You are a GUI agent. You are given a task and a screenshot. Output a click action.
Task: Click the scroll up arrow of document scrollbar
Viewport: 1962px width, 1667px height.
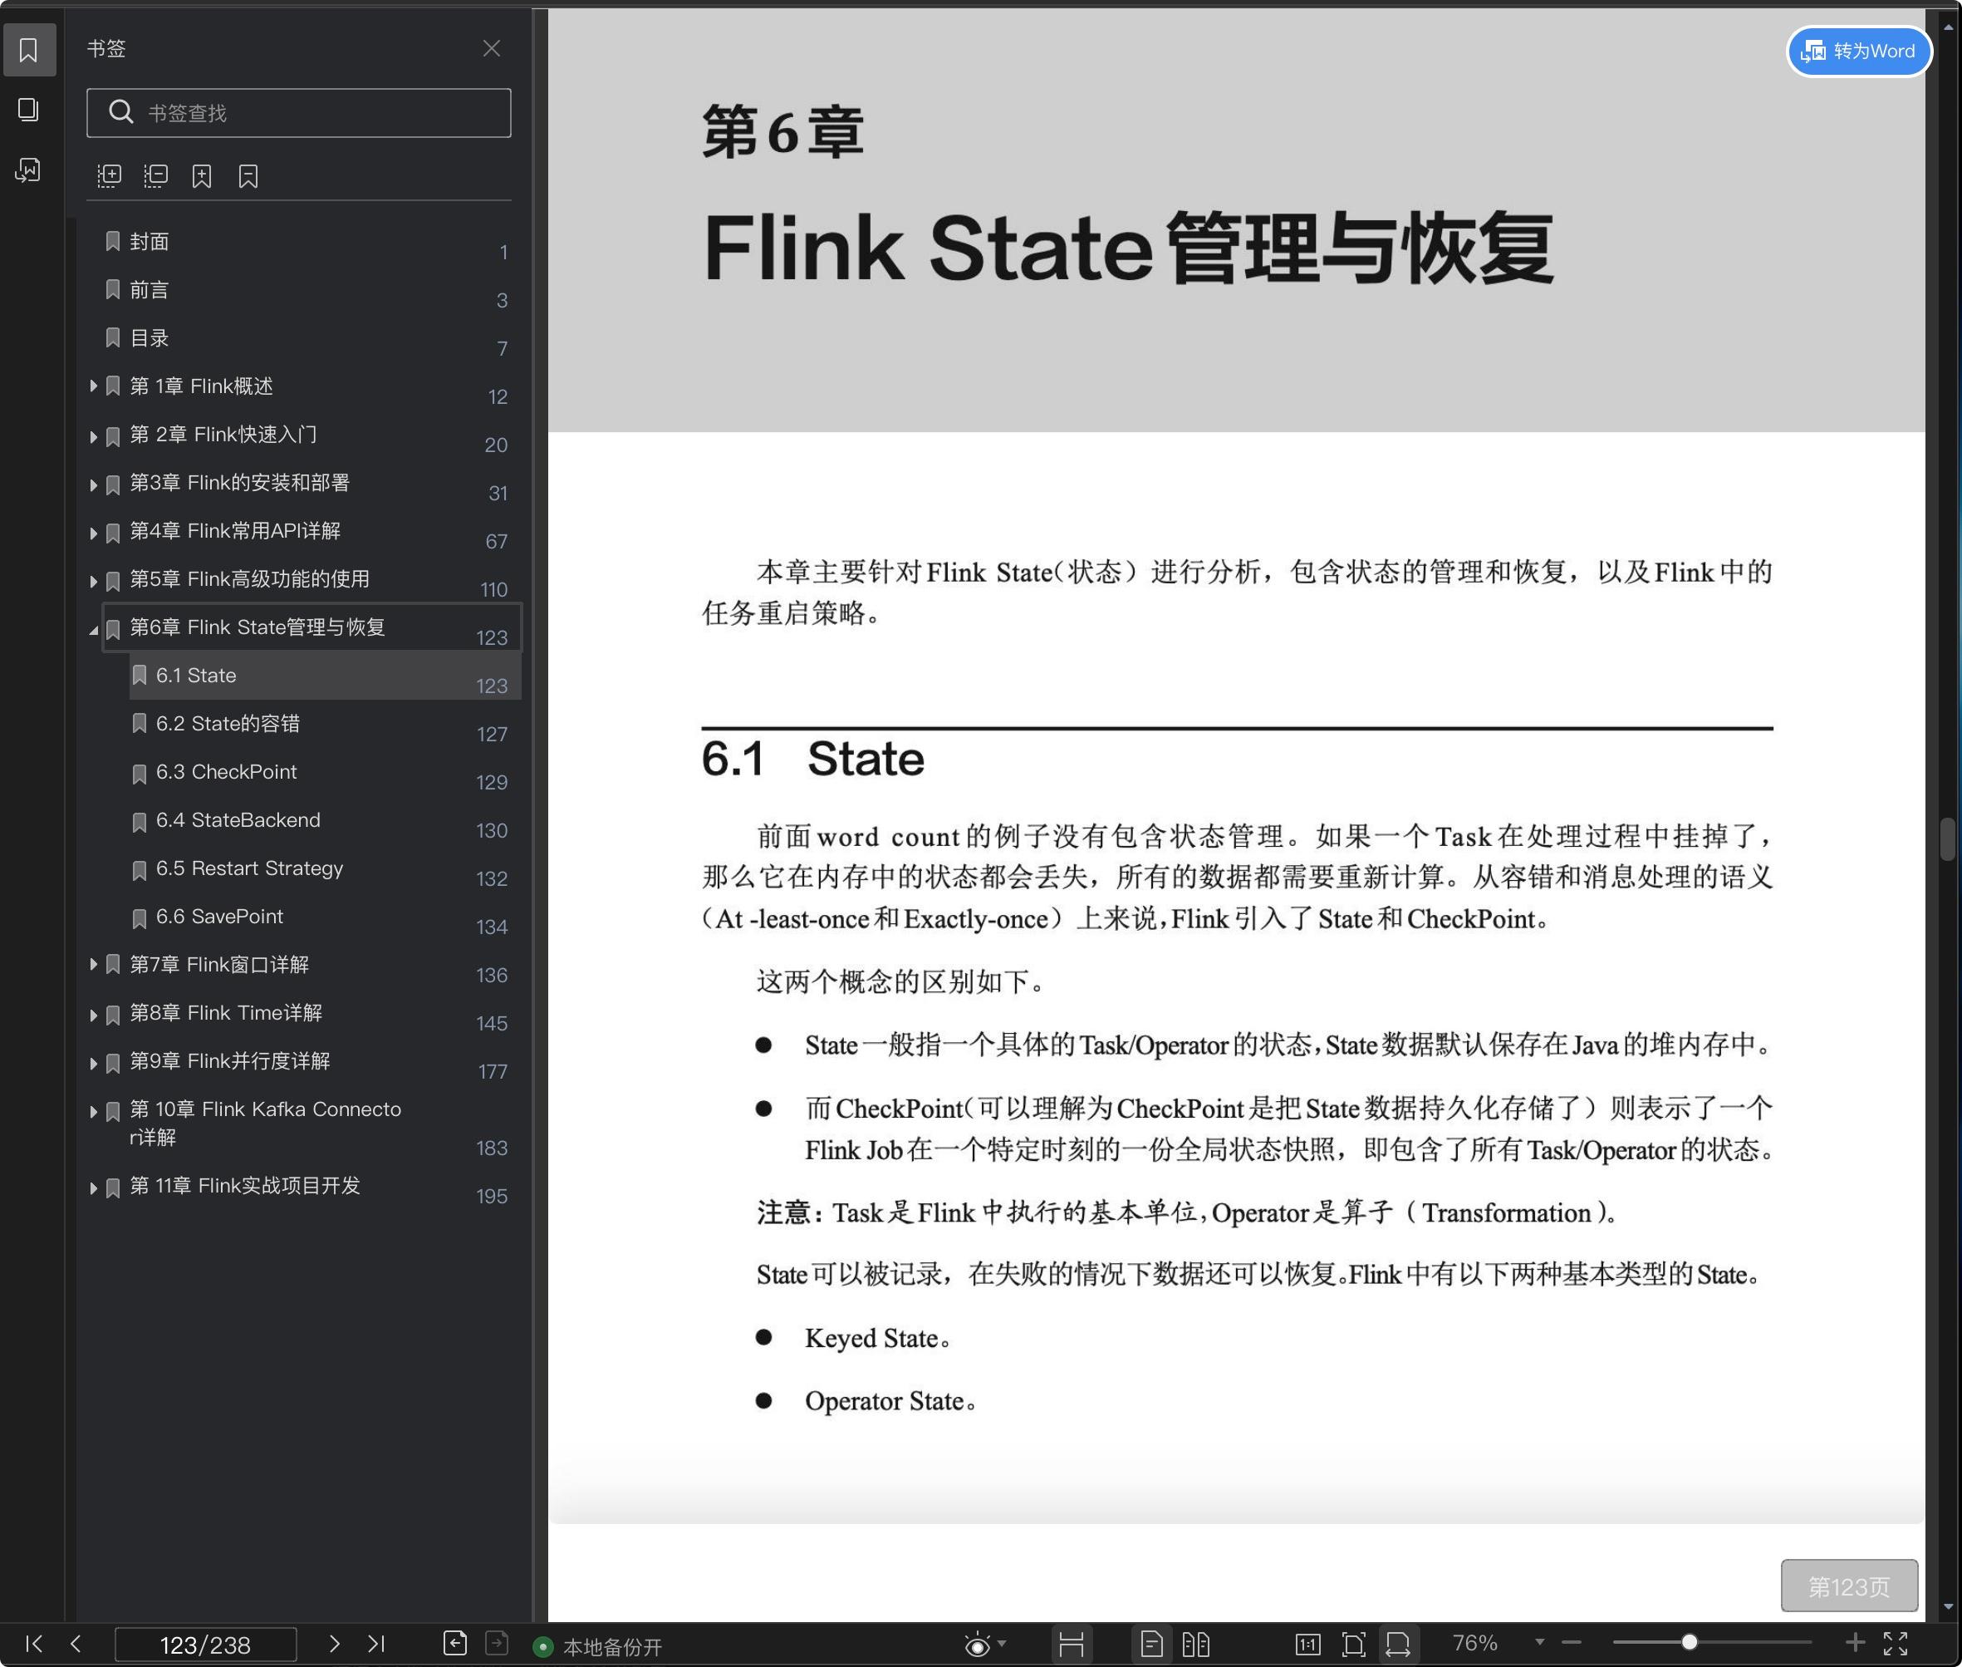click(x=1948, y=28)
